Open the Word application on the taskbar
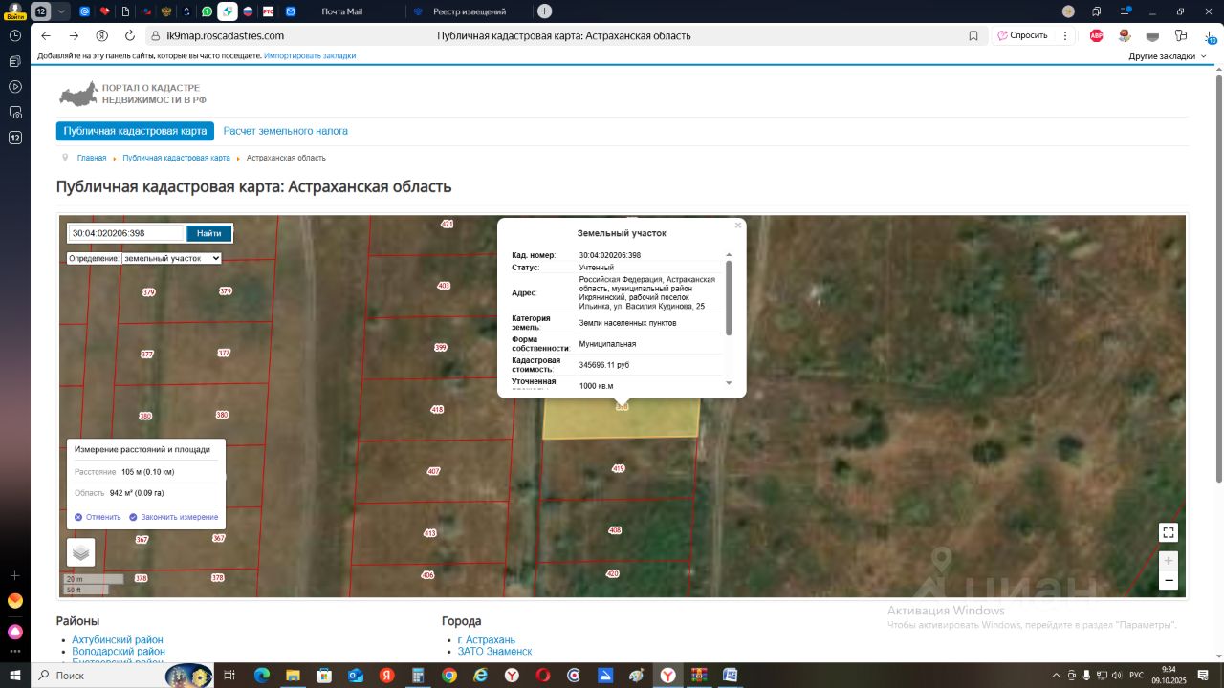This screenshot has height=688, width=1224. coord(730,676)
